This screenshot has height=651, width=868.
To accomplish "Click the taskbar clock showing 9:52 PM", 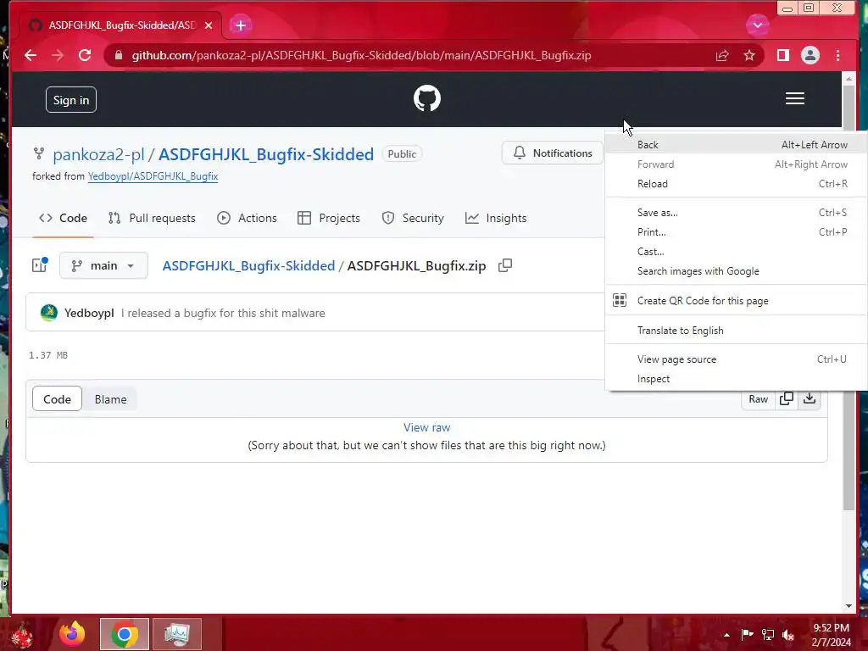I will pyautogui.click(x=831, y=635).
